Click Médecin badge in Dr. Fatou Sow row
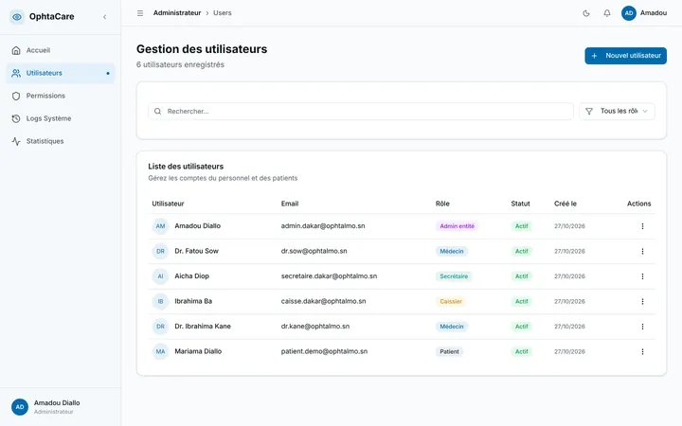 (452, 251)
